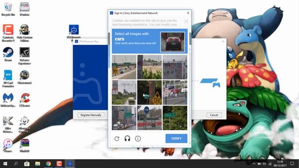The image size is (299, 168).
Task: Select the highway traffic captcha tile
Action: pos(124,67)
